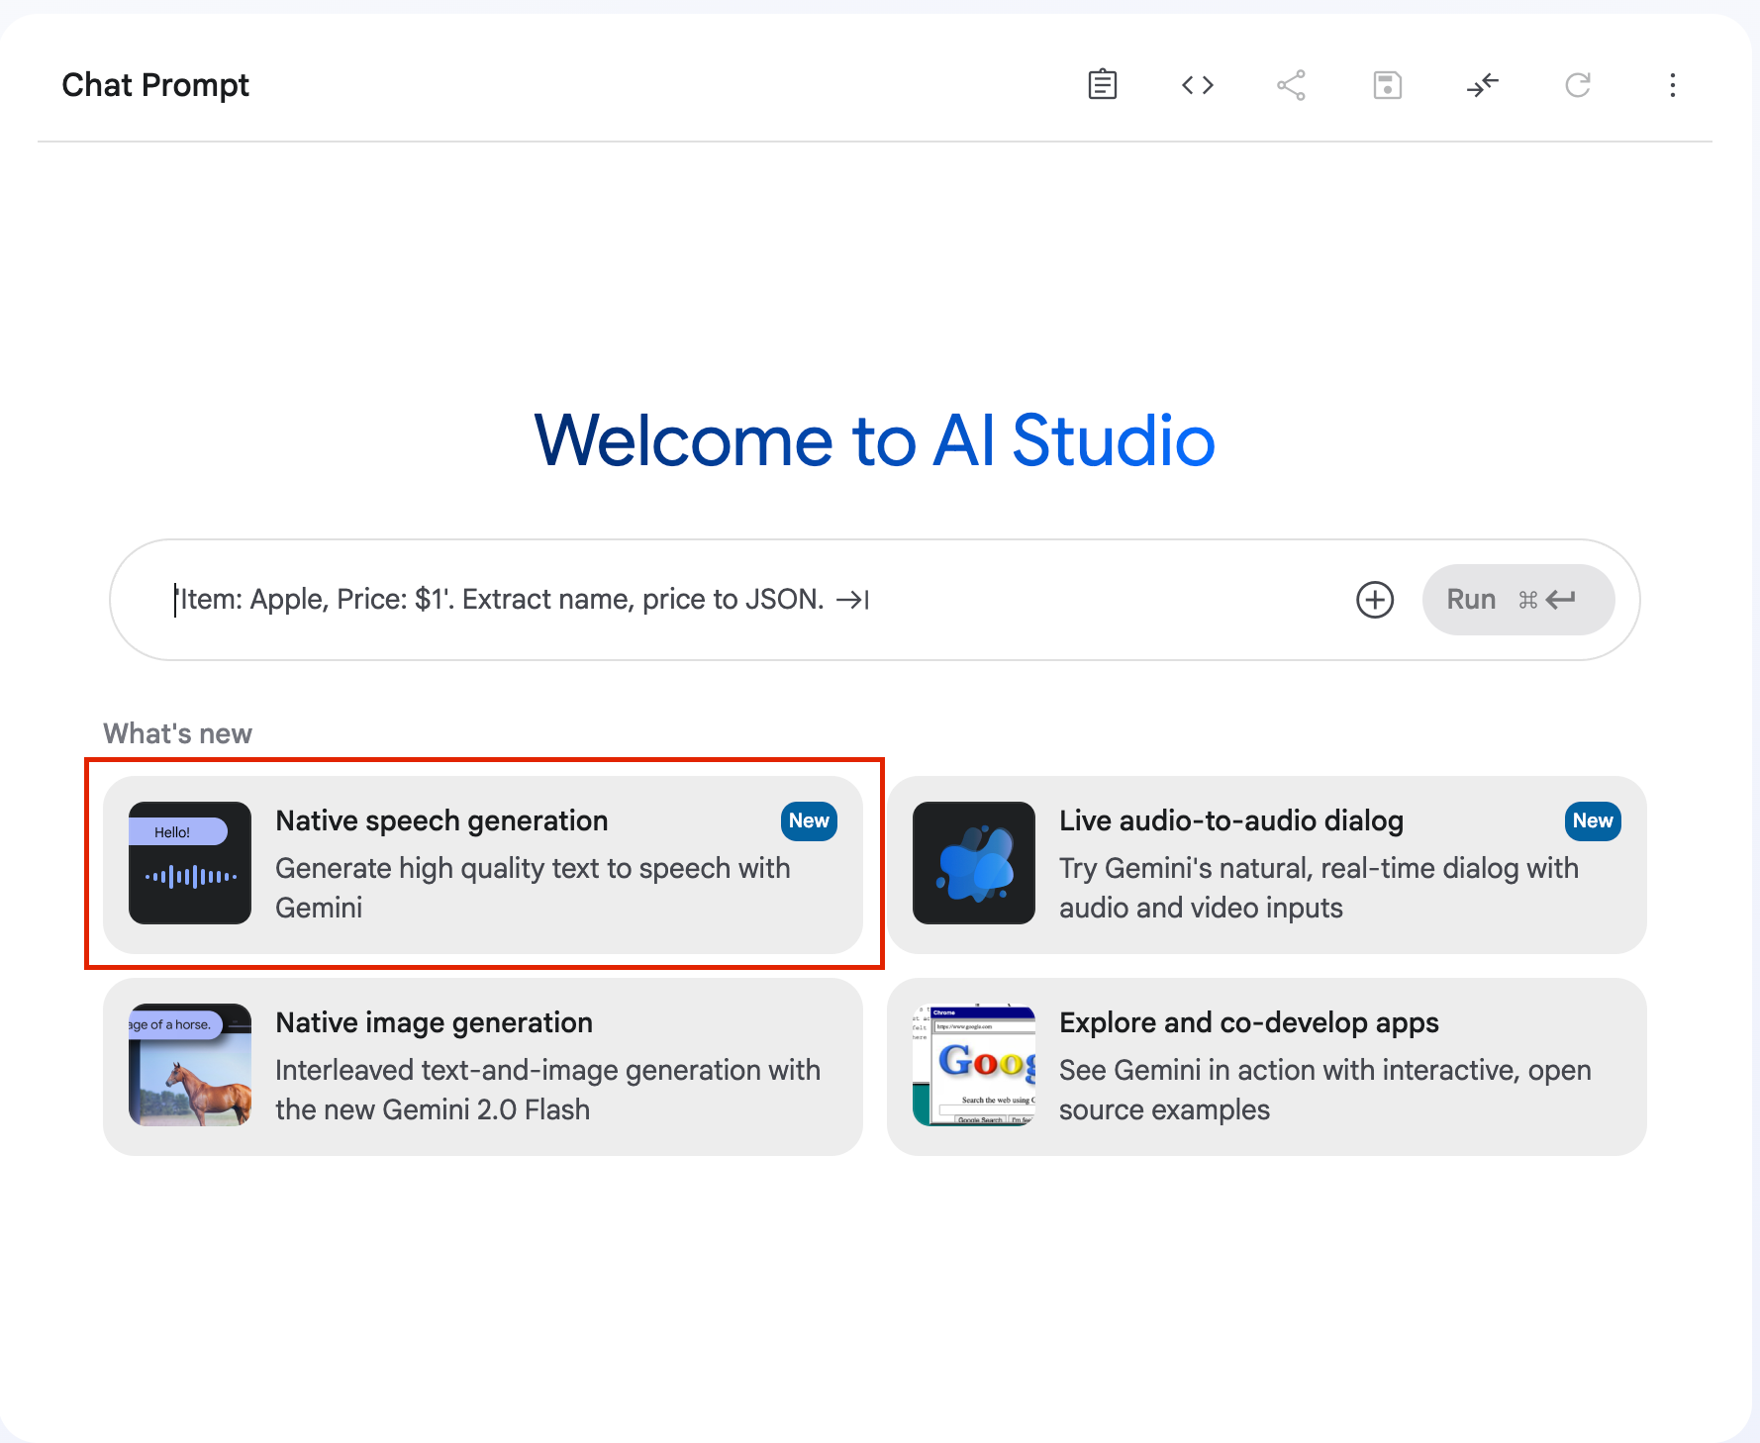
Task: Click New badge on Native speech generation
Action: [x=809, y=821]
